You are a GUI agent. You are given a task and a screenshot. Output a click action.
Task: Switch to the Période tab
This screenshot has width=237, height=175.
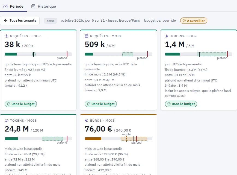click(x=13, y=6)
